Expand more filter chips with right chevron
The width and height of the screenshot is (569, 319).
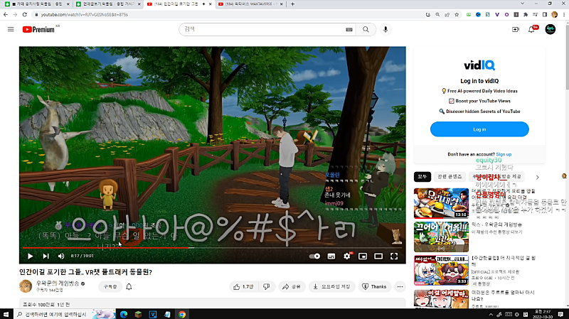tap(538, 177)
